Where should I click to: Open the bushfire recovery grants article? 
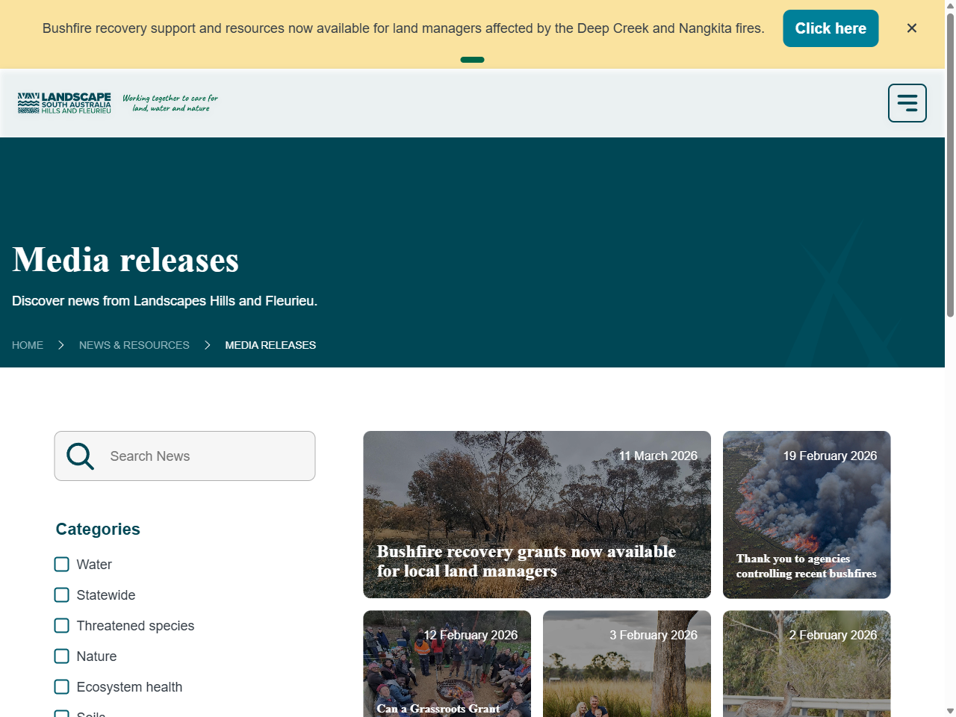[536, 515]
